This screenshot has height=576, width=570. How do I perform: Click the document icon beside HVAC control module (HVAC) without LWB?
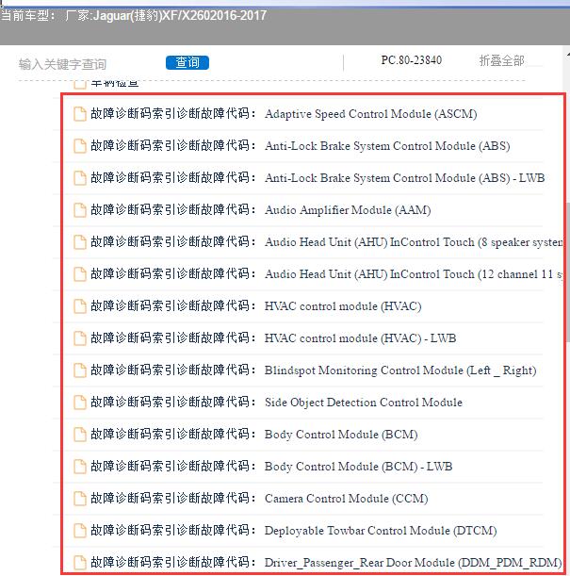tap(80, 306)
